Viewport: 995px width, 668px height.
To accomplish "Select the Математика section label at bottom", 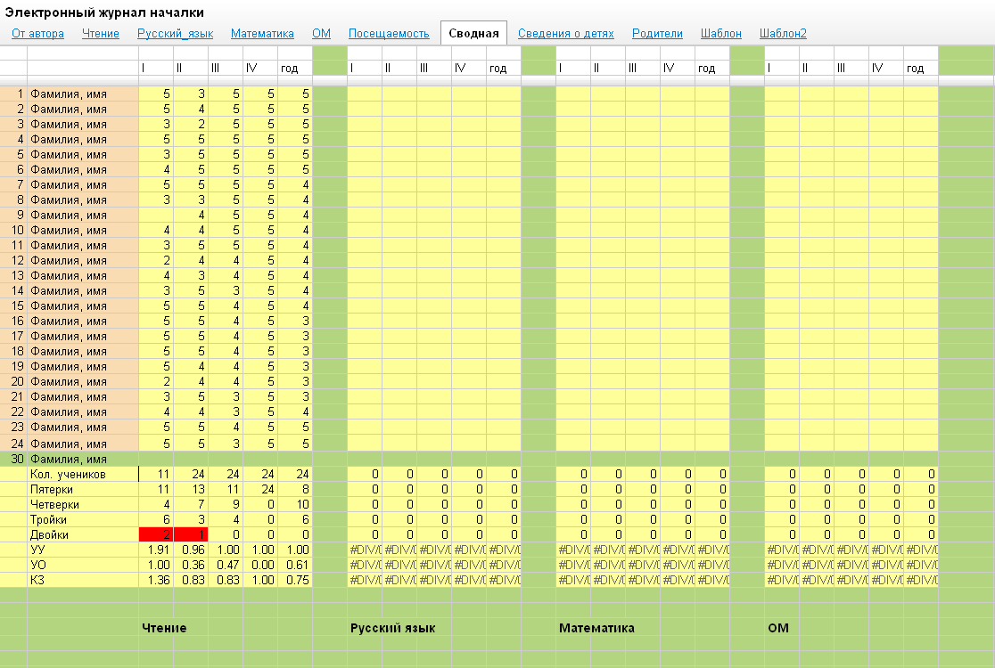I will [x=596, y=628].
